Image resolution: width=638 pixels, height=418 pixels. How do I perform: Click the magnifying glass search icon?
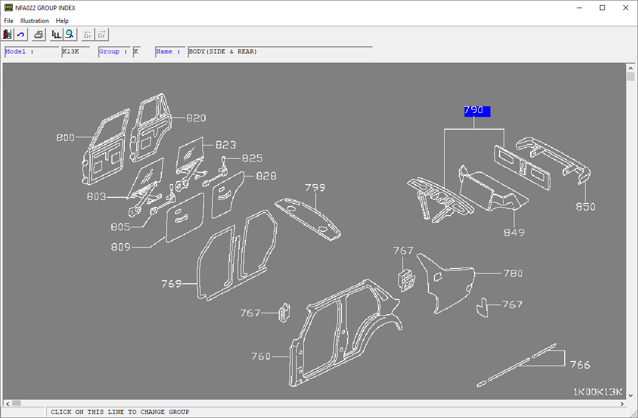[x=70, y=35]
